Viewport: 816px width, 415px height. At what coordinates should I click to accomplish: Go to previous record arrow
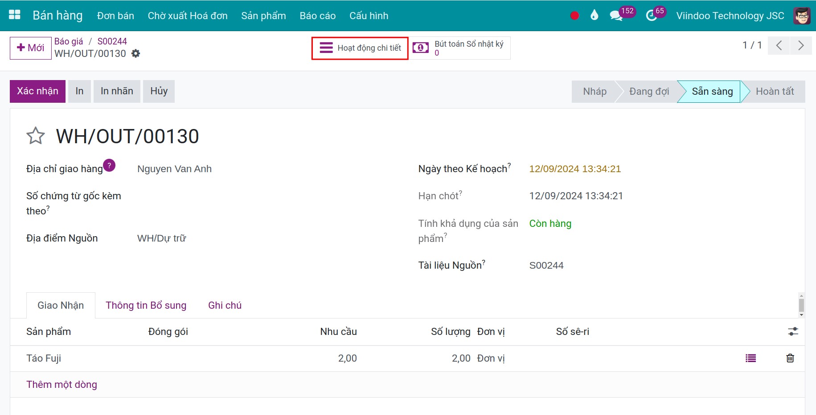pos(779,45)
